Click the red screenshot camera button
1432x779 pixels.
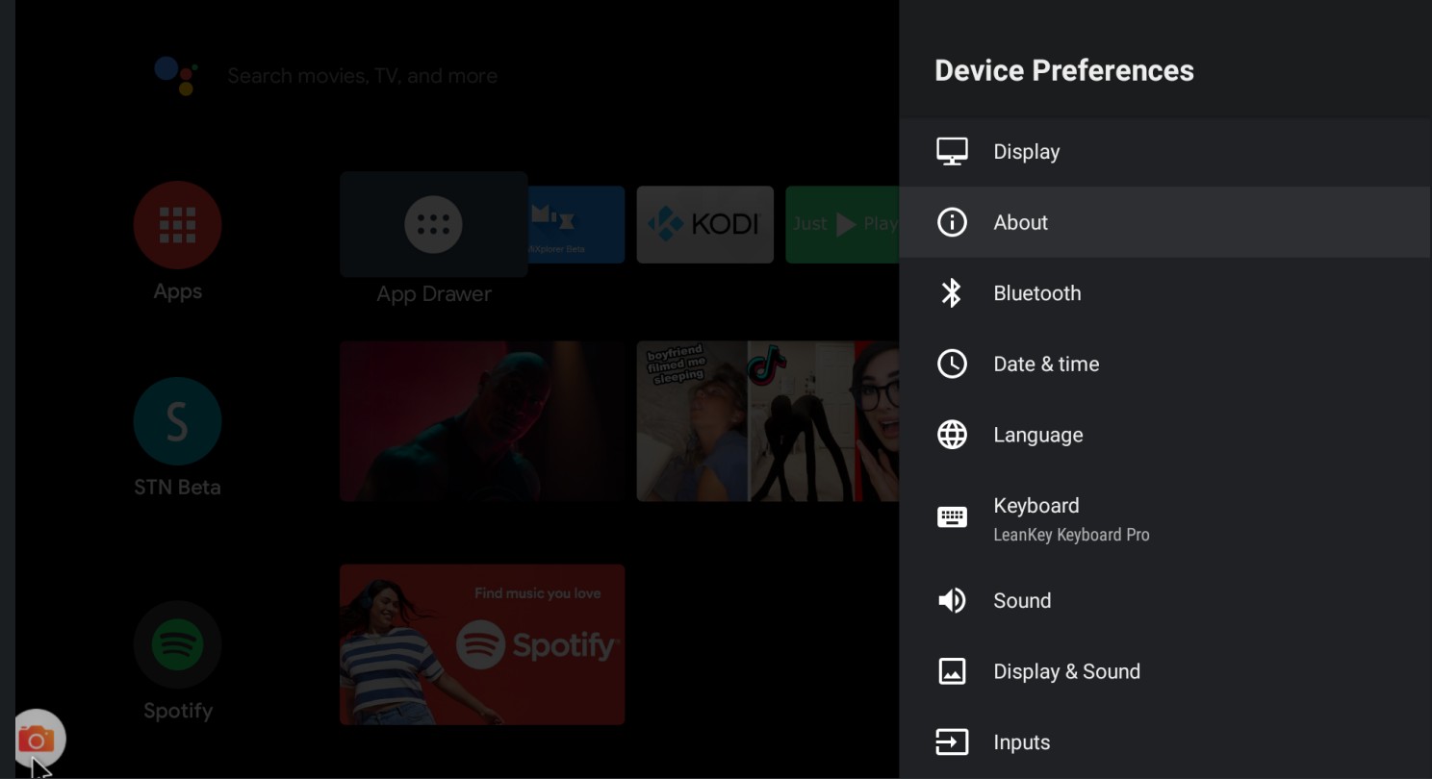38,739
